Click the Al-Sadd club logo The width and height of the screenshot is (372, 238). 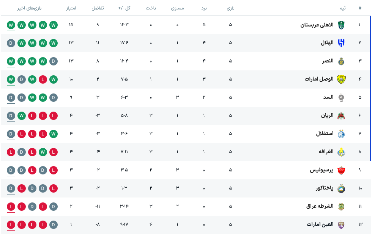(341, 98)
